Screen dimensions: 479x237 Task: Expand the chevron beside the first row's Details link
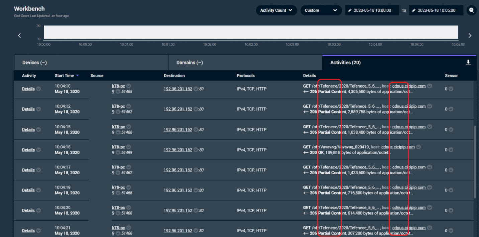point(39,89)
